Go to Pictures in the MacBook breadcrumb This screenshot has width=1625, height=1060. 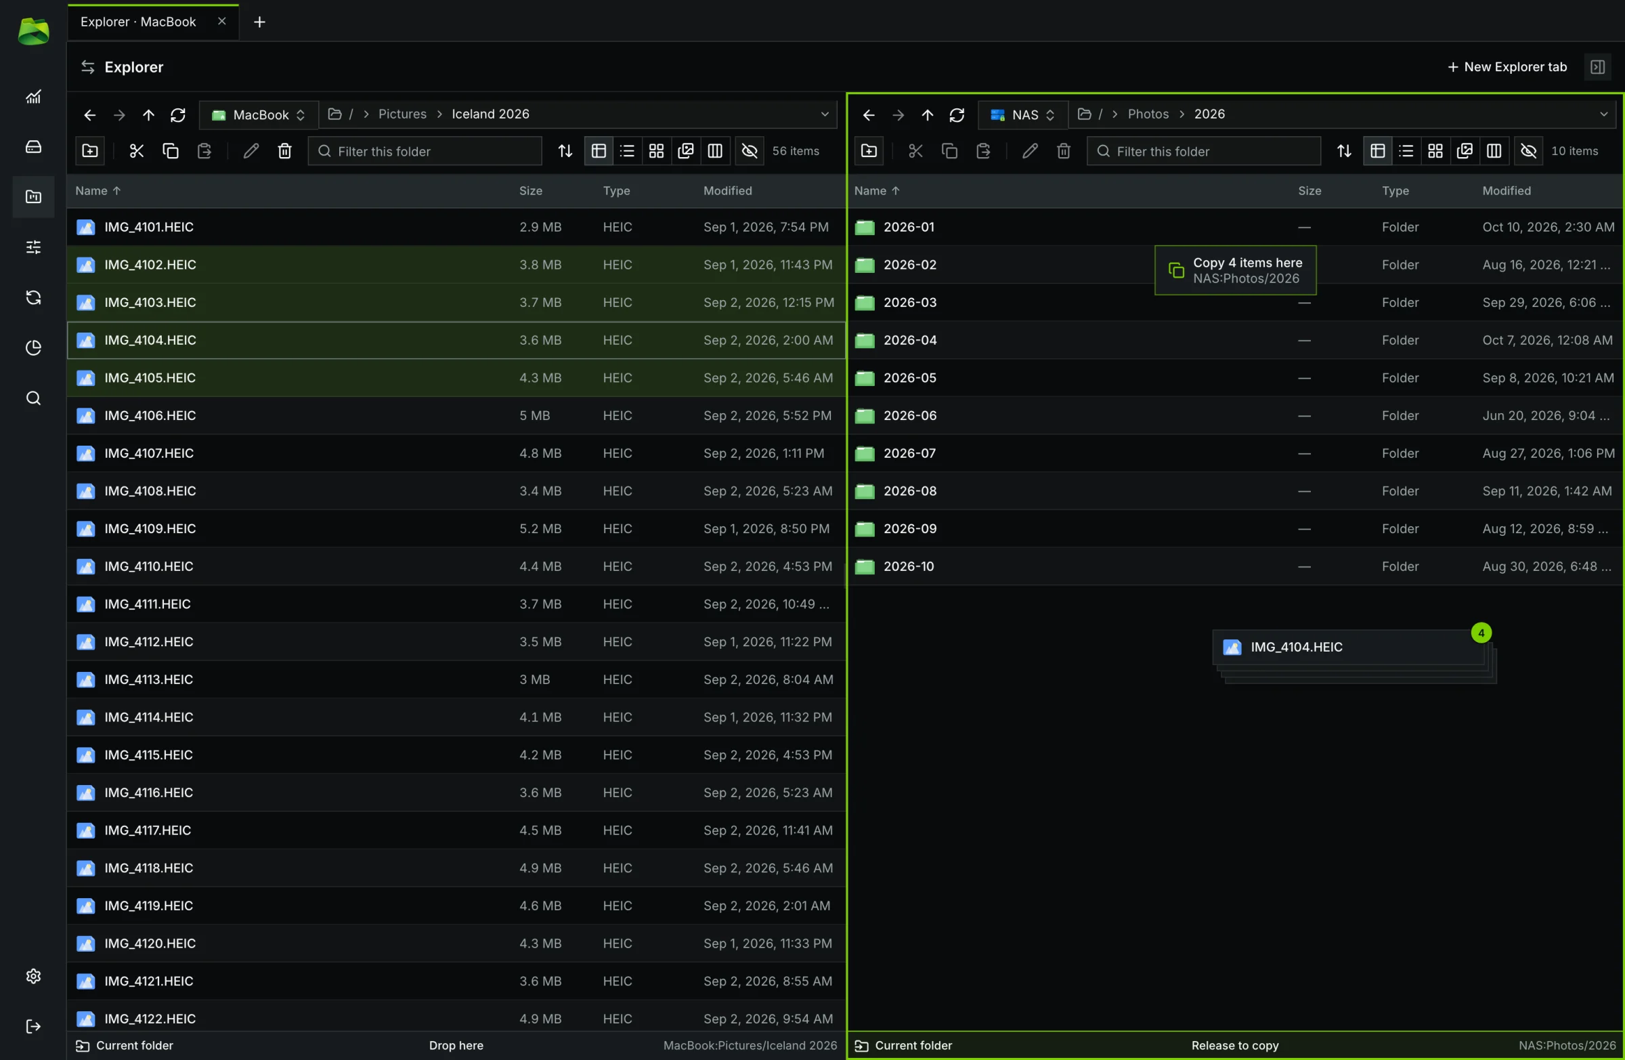(x=402, y=114)
